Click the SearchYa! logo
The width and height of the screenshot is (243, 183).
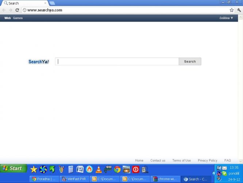(x=39, y=62)
